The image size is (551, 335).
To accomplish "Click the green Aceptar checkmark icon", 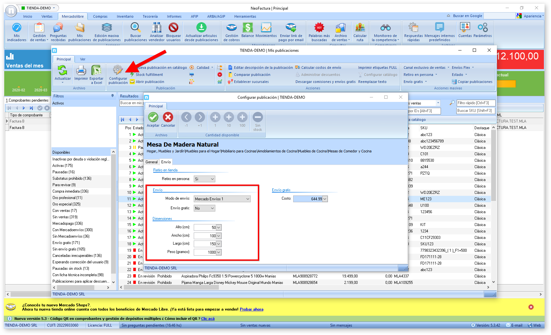I will tap(153, 117).
